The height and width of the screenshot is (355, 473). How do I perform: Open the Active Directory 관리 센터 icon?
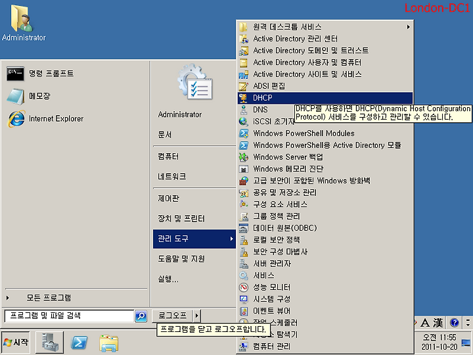pos(244,39)
